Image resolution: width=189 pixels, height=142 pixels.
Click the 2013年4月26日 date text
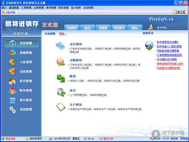pos(62,139)
